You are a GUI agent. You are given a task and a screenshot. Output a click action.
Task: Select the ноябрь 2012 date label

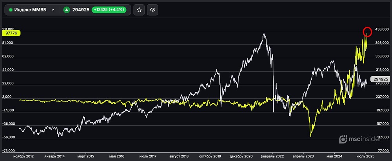point(24,155)
